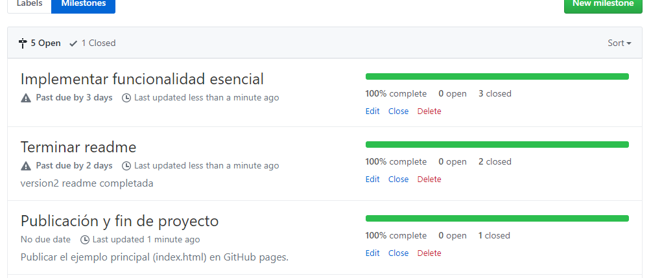Image resolution: width=662 pixels, height=278 pixels.
Task: Open Publicación y fin de proyecto milestone
Action: click(x=119, y=221)
